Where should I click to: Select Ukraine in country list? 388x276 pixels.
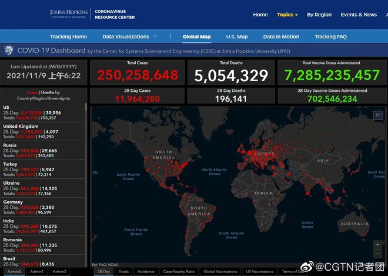click(x=42, y=188)
